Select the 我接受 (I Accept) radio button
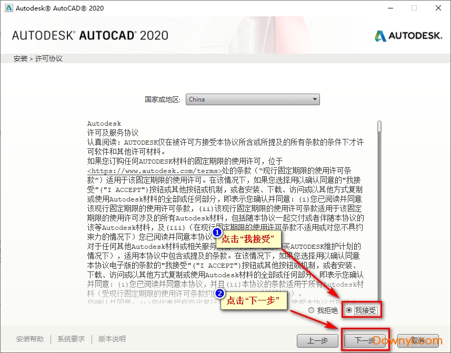The height and width of the screenshot is (353, 451). click(x=349, y=310)
